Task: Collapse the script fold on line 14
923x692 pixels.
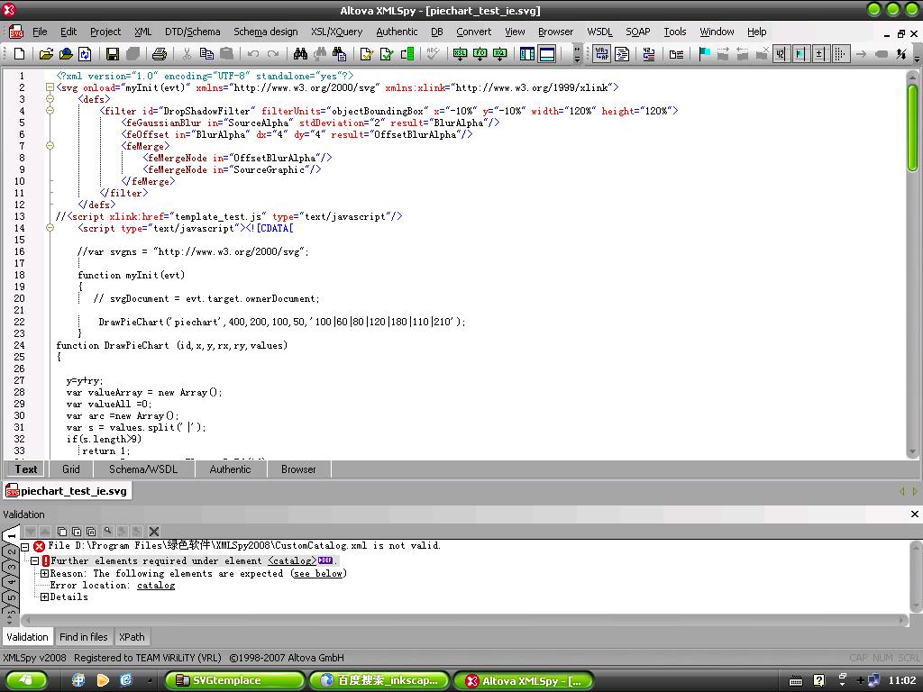Action: click(x=50, y=228)
